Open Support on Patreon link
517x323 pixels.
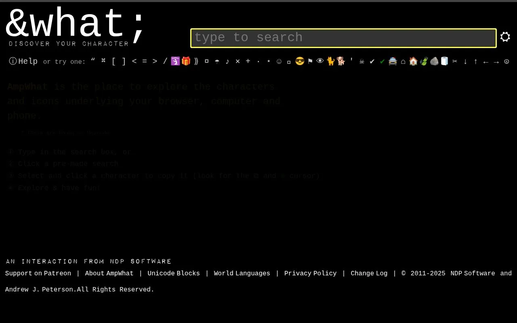[x=38, y=273]
